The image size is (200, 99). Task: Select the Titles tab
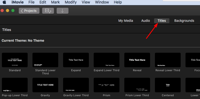(162, 21)
